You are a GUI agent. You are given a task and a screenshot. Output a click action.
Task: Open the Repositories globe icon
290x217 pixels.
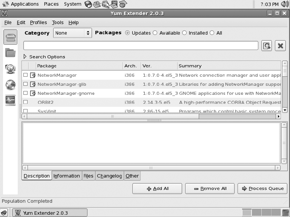coord(10,85)
